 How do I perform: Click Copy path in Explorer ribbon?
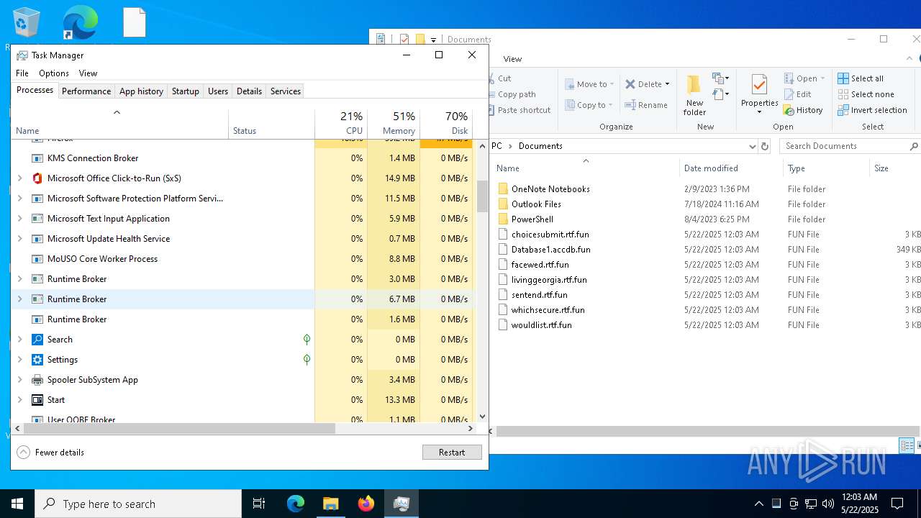[517, 94]
